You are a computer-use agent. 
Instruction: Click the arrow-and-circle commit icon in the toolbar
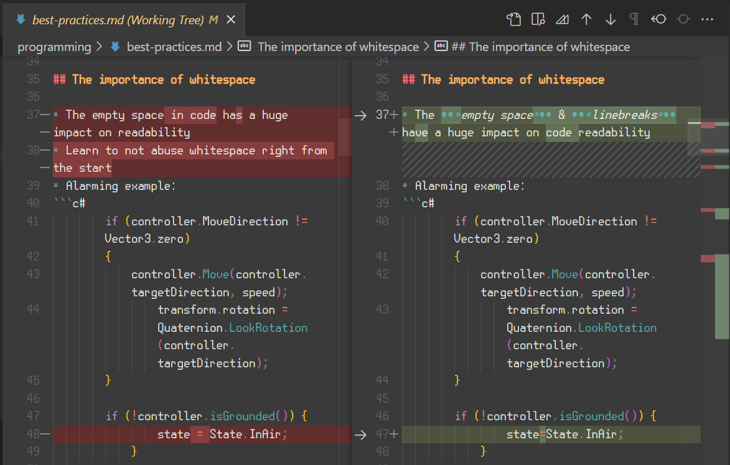[659, 19]
